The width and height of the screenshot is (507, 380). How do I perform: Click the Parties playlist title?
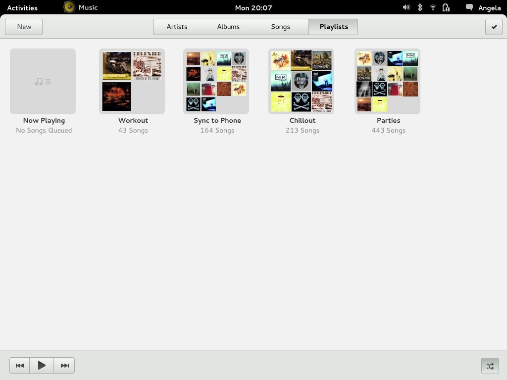point(388,120)
